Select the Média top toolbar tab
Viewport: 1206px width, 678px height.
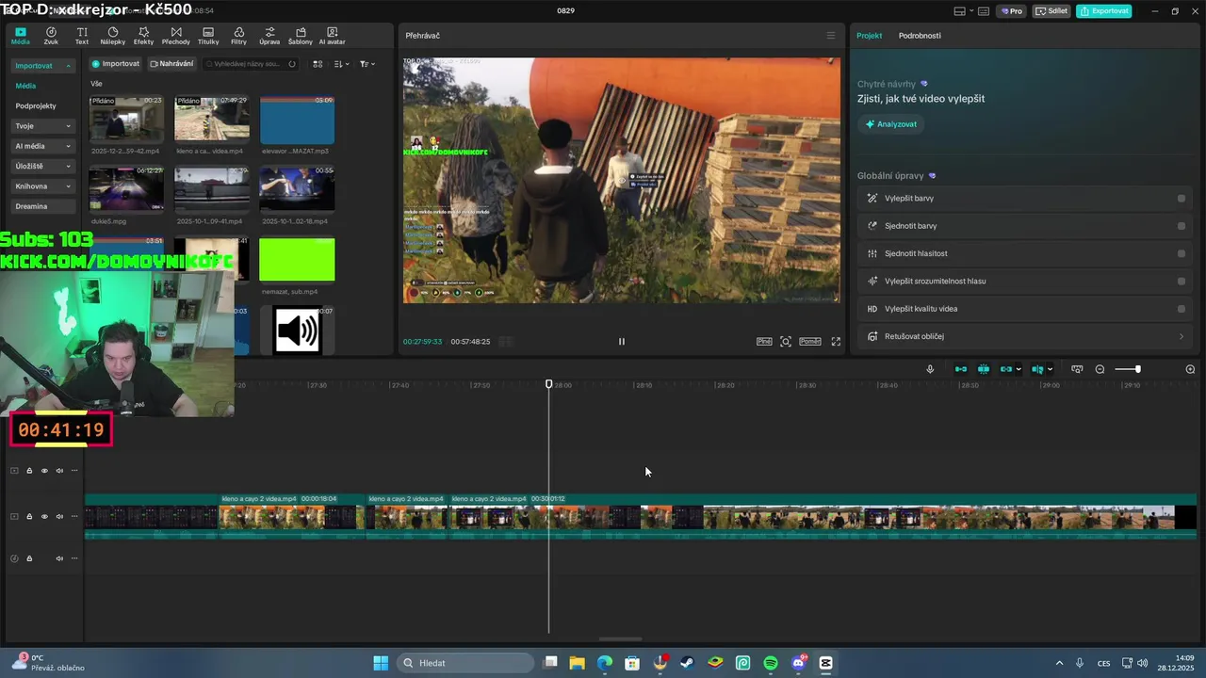20,36
